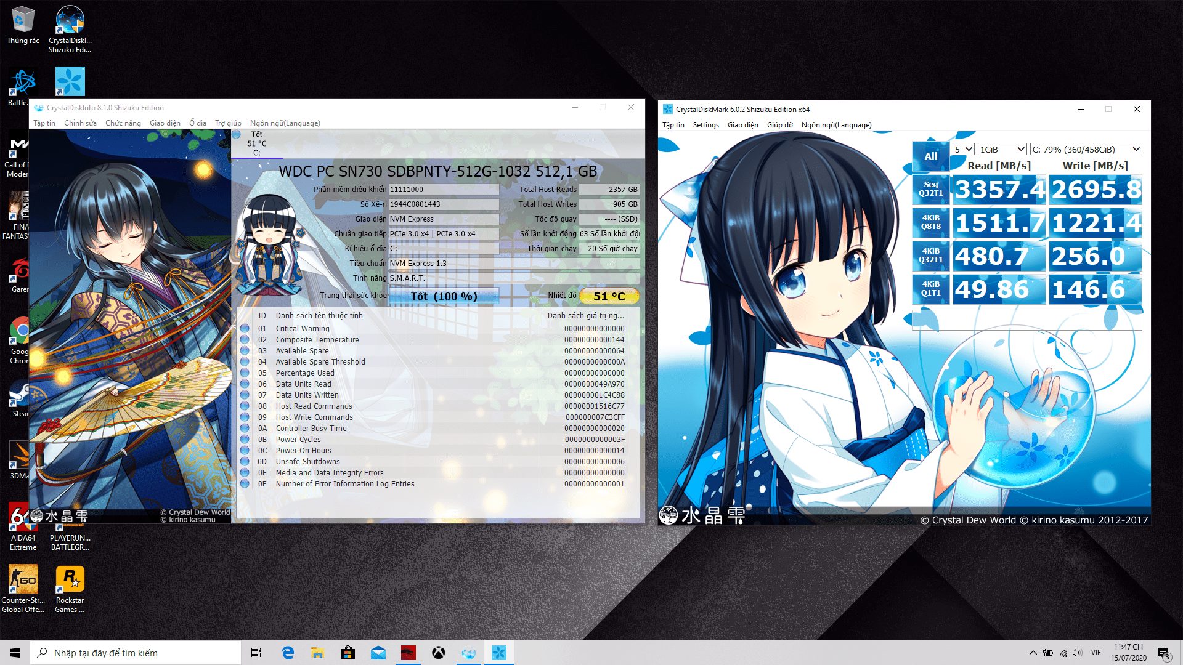Click the Total Host Reads value 2357 GB
Viewport: 1183px width, 665px height.
point(609,190)
